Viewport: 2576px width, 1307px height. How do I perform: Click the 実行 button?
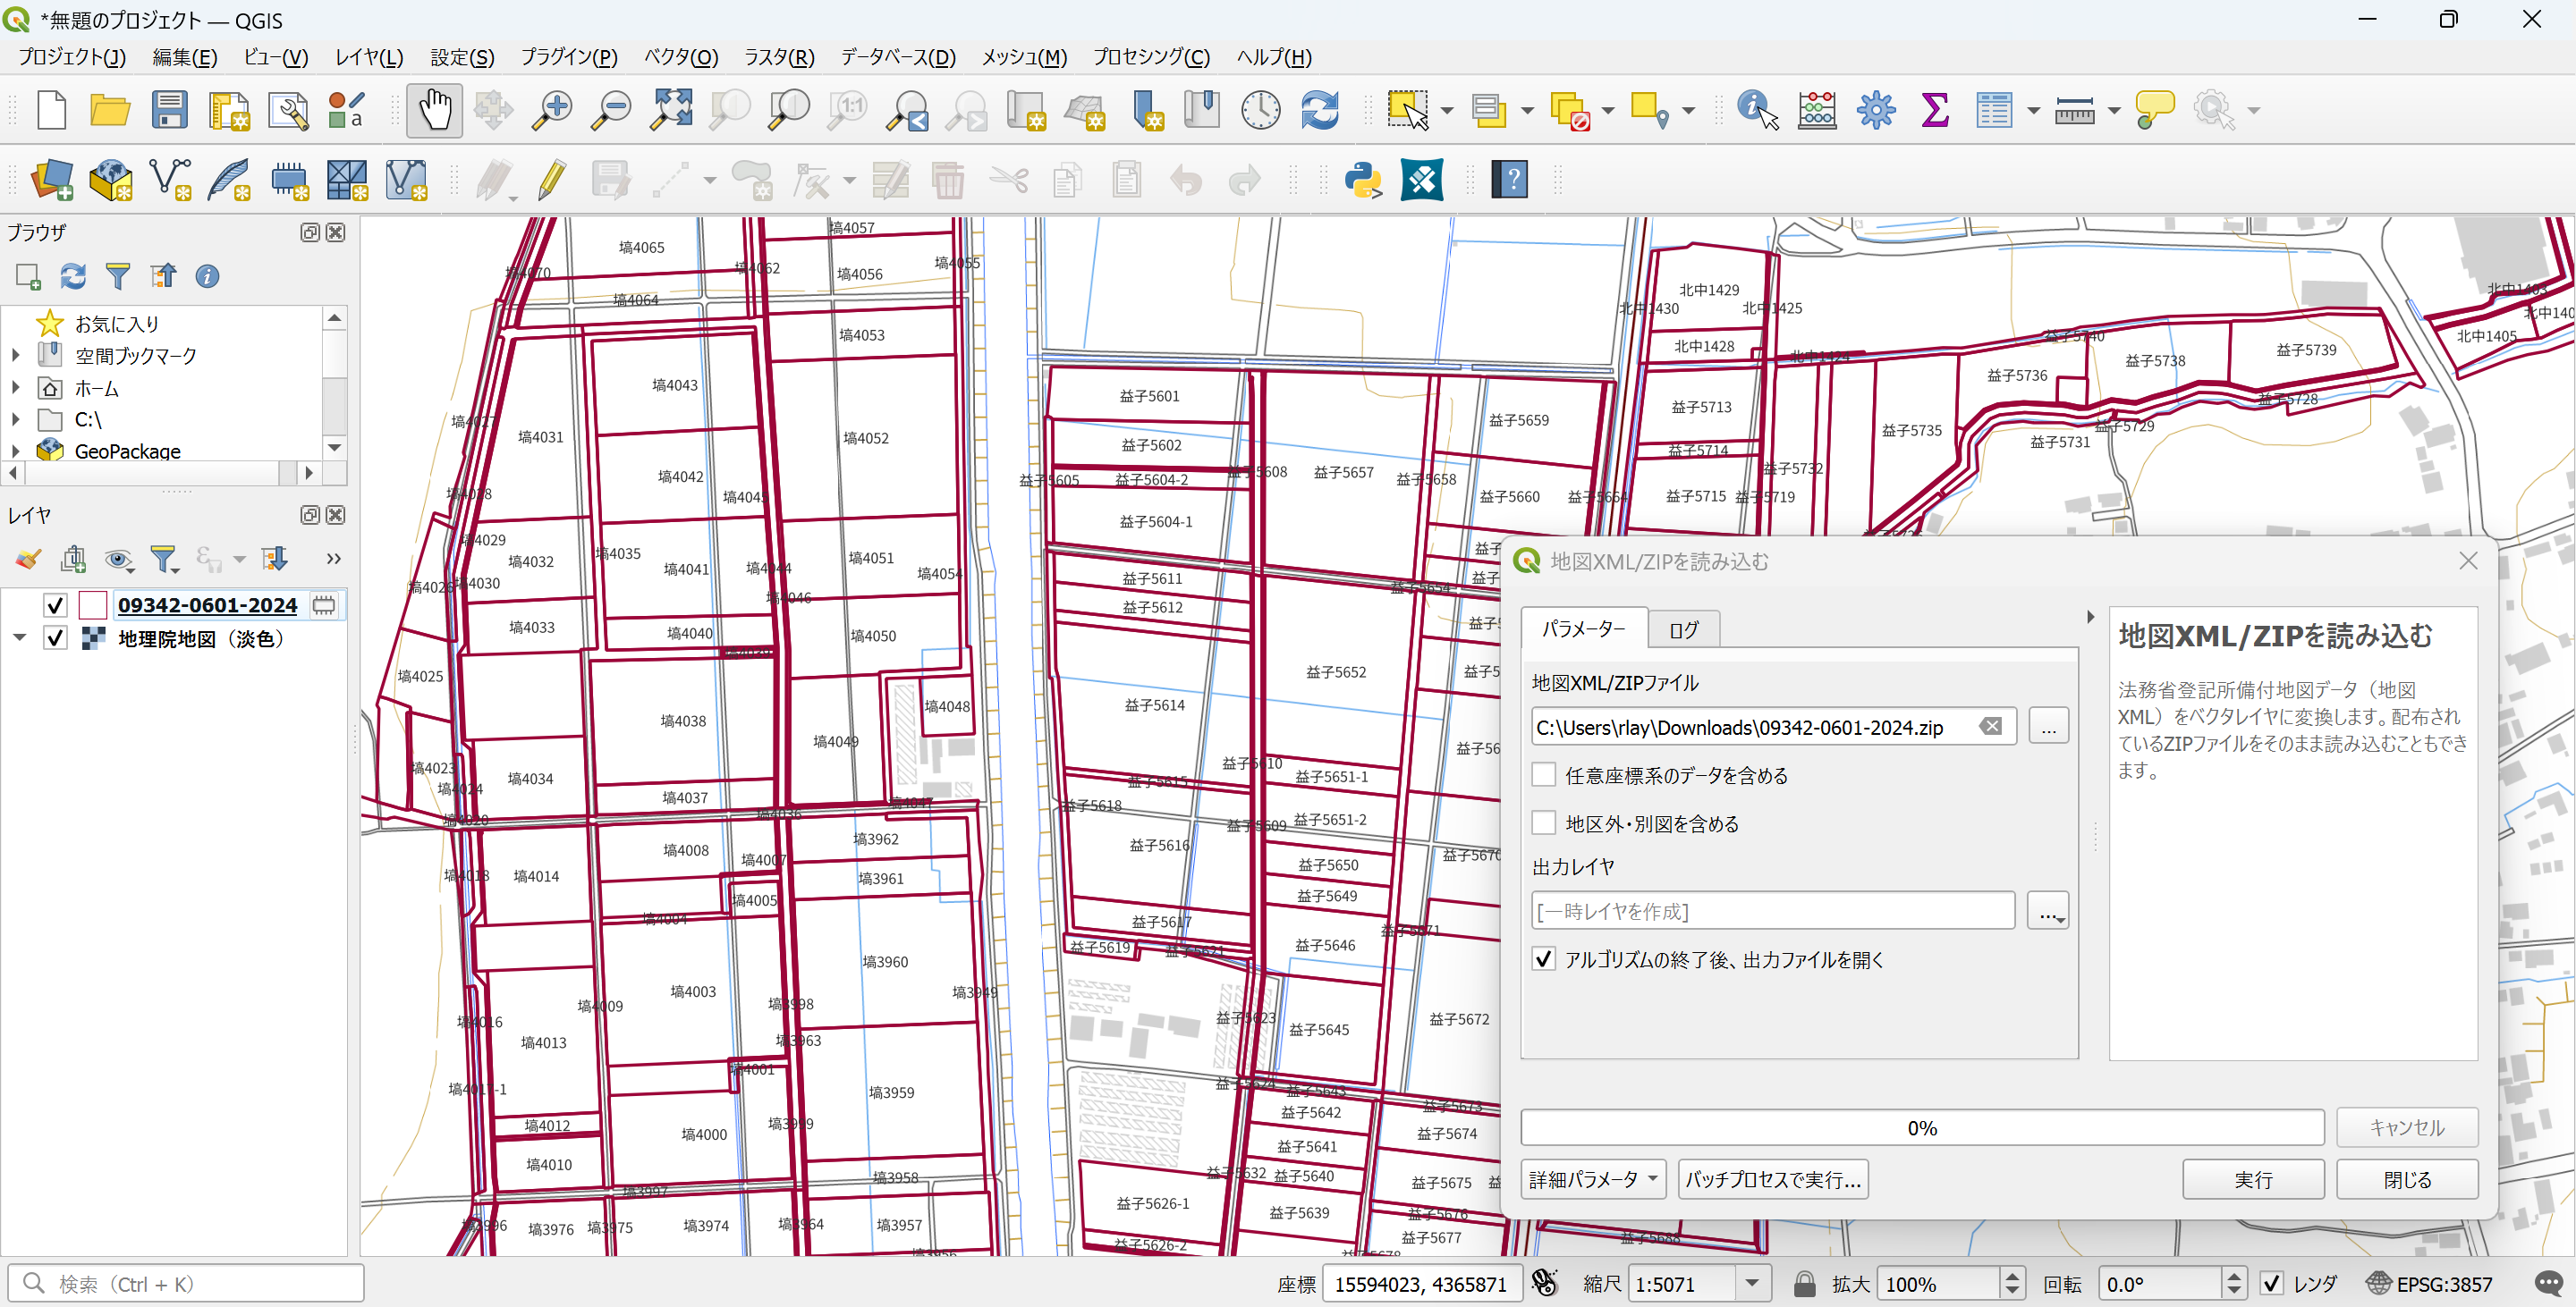point(2253,1179)
